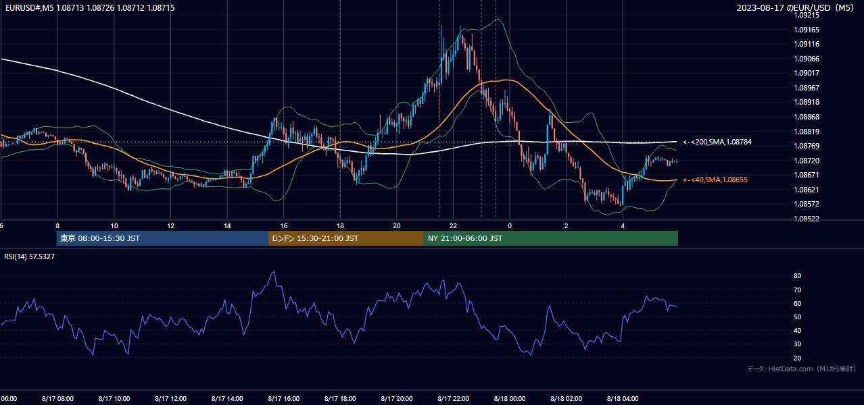Click the RSI 20 level label

(x=797, y=358)
